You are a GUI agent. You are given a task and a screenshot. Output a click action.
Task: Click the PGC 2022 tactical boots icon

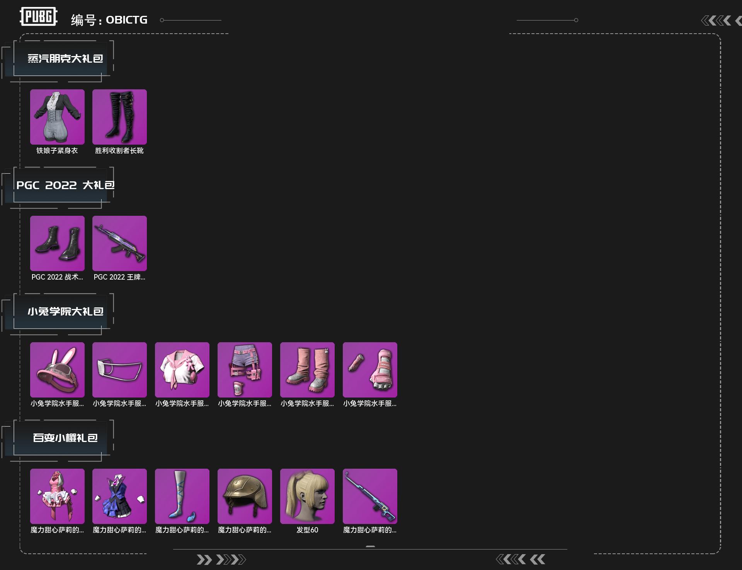[x=57, y=243]
